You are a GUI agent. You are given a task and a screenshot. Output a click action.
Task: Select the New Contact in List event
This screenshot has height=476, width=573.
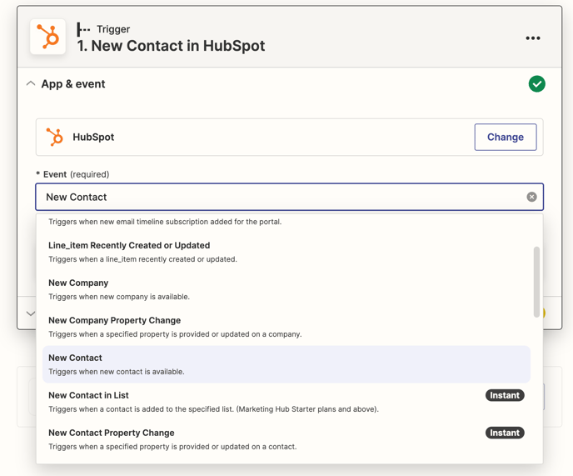pyautogui.click(x=286, y=402)
